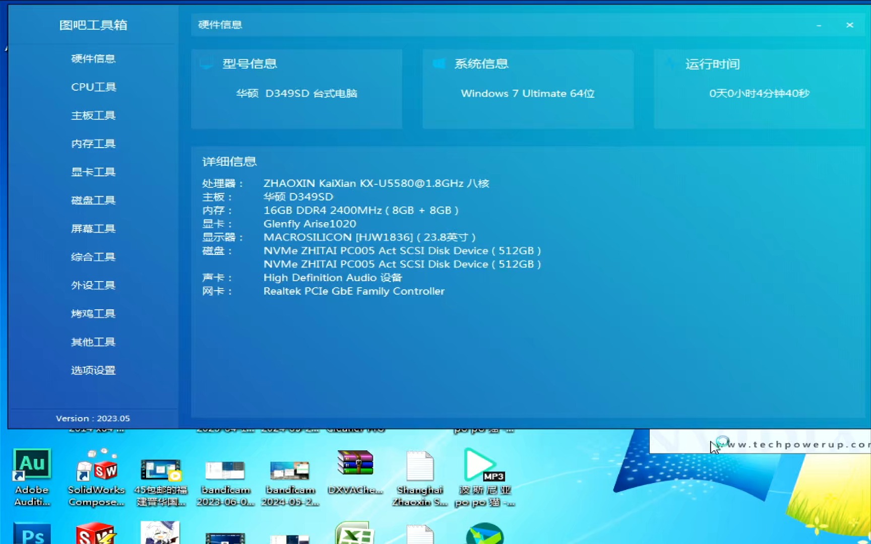
Task: Open 外设工具 in the sidebar
Action: point(93,285)
